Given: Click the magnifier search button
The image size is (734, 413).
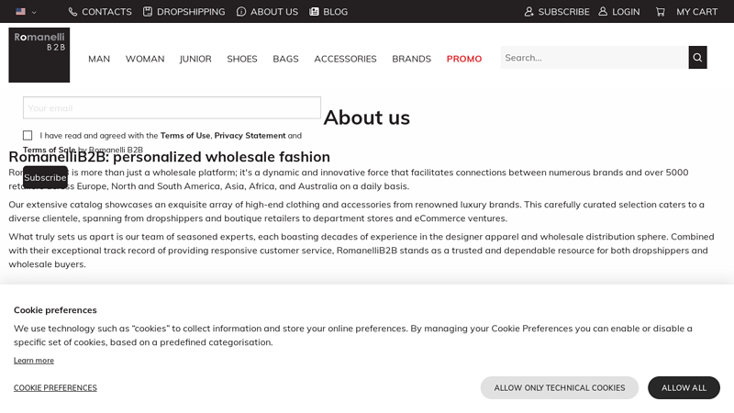Looking at the screenshot, I should (x=697, y=58).
